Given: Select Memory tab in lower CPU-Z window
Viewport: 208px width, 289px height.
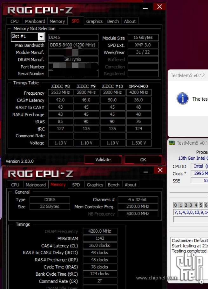Looking at the screenshot, I should tap(58, 184).
